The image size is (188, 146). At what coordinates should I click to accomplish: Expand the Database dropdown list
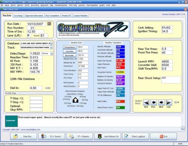[51, 43]
